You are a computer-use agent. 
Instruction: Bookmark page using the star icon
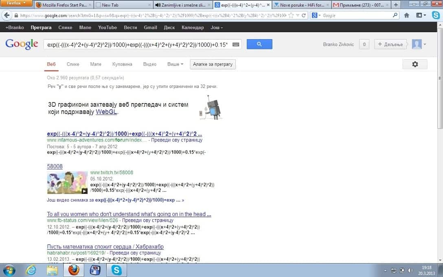click(291, 15)
